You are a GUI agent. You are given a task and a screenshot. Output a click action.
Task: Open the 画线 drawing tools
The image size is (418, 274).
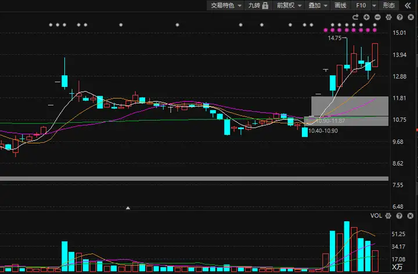pyautogui.click(x=340, y=5)
